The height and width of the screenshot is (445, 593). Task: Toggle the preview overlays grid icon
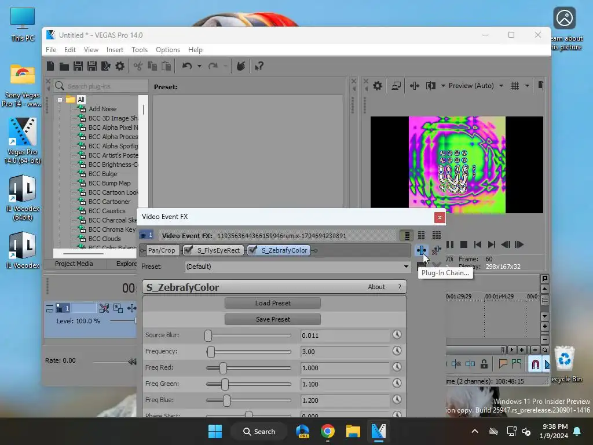(x=515, y=86)
